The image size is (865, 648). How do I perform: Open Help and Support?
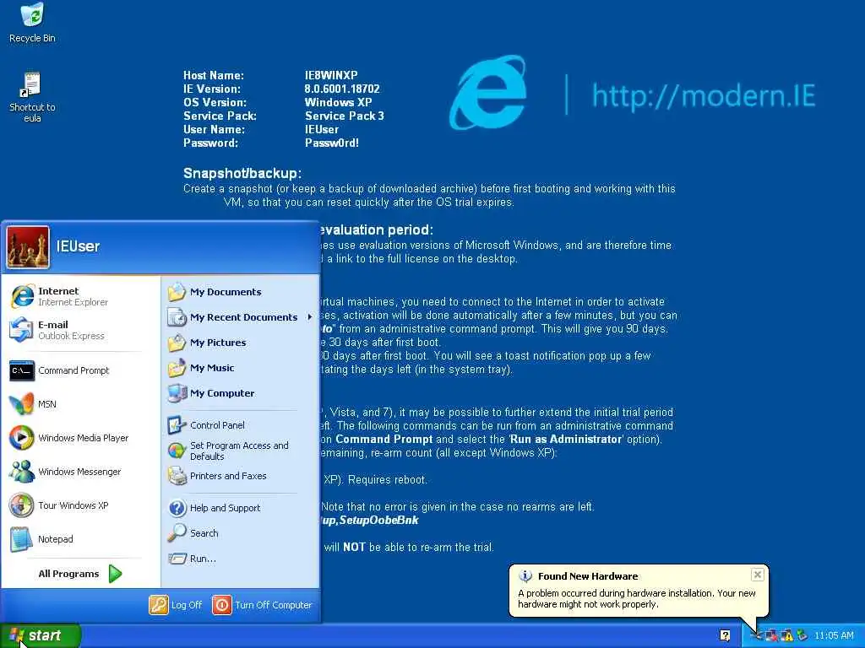[241, 508]
